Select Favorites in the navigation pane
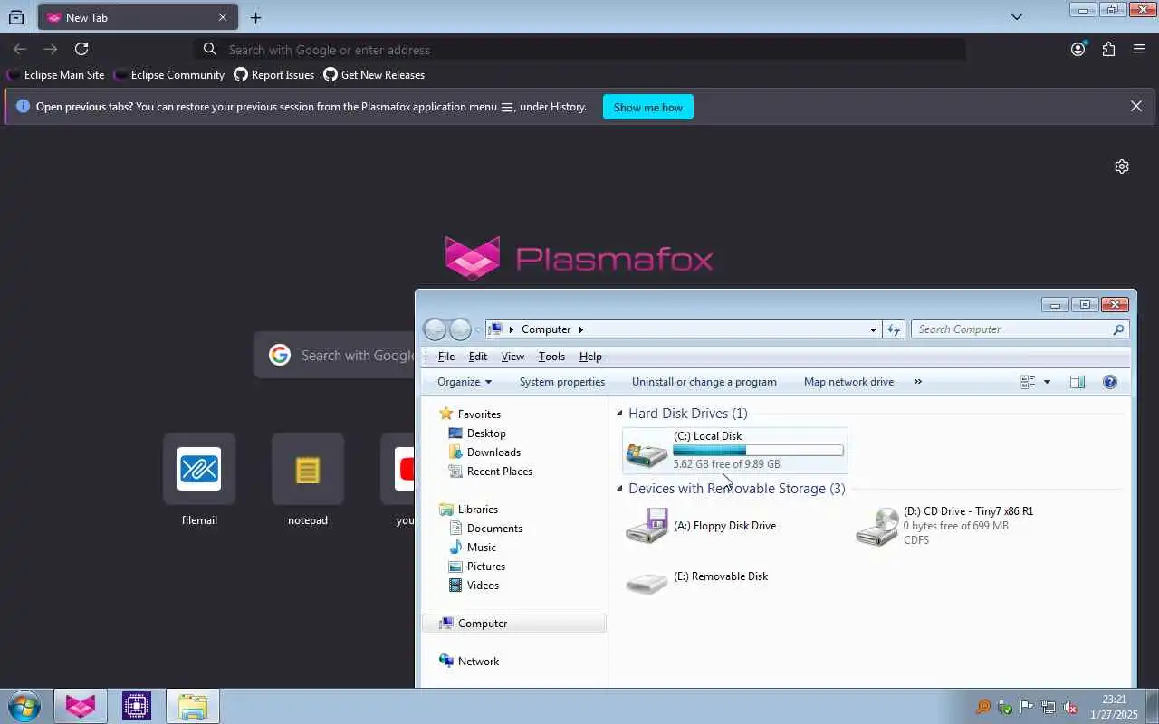The height and width of the screenshot is (724, 1159). pos(479,414)
